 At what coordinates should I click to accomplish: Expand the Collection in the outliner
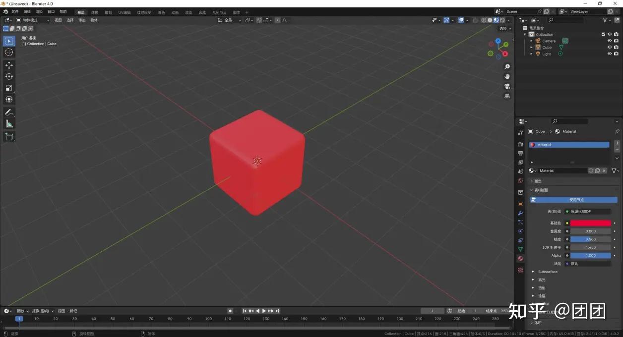pos(525,34)
